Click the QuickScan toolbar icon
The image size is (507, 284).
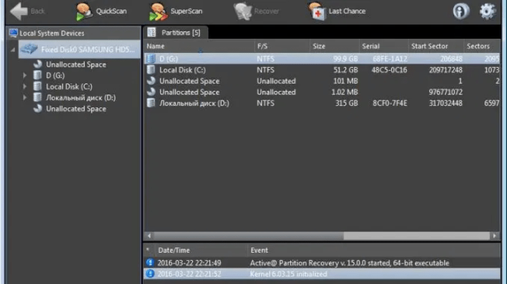tap(84, 12)
